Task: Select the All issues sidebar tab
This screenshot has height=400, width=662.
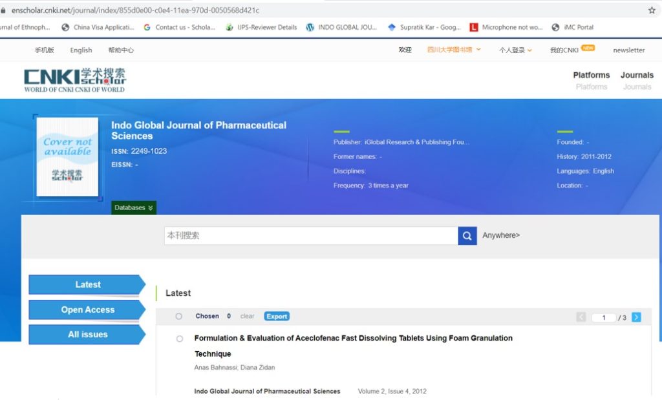Action: tap(87, 335)
